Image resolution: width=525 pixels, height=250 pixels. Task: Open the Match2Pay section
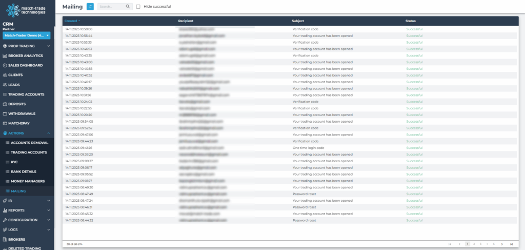click(x=21, y=123)
